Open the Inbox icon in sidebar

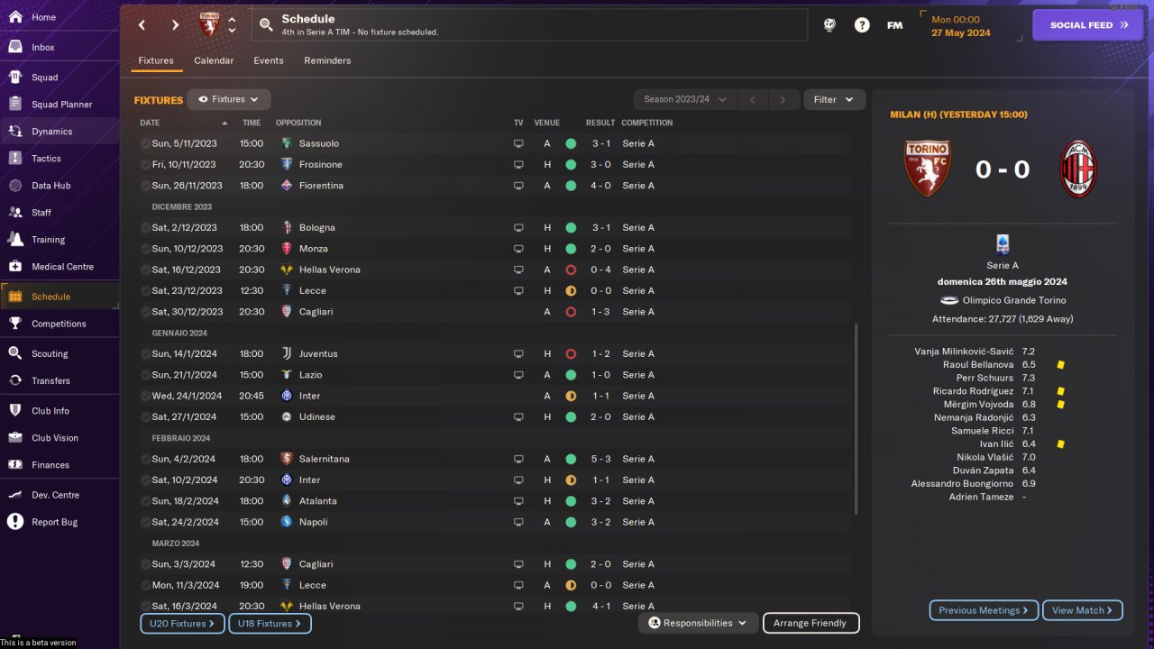[15, 47]
